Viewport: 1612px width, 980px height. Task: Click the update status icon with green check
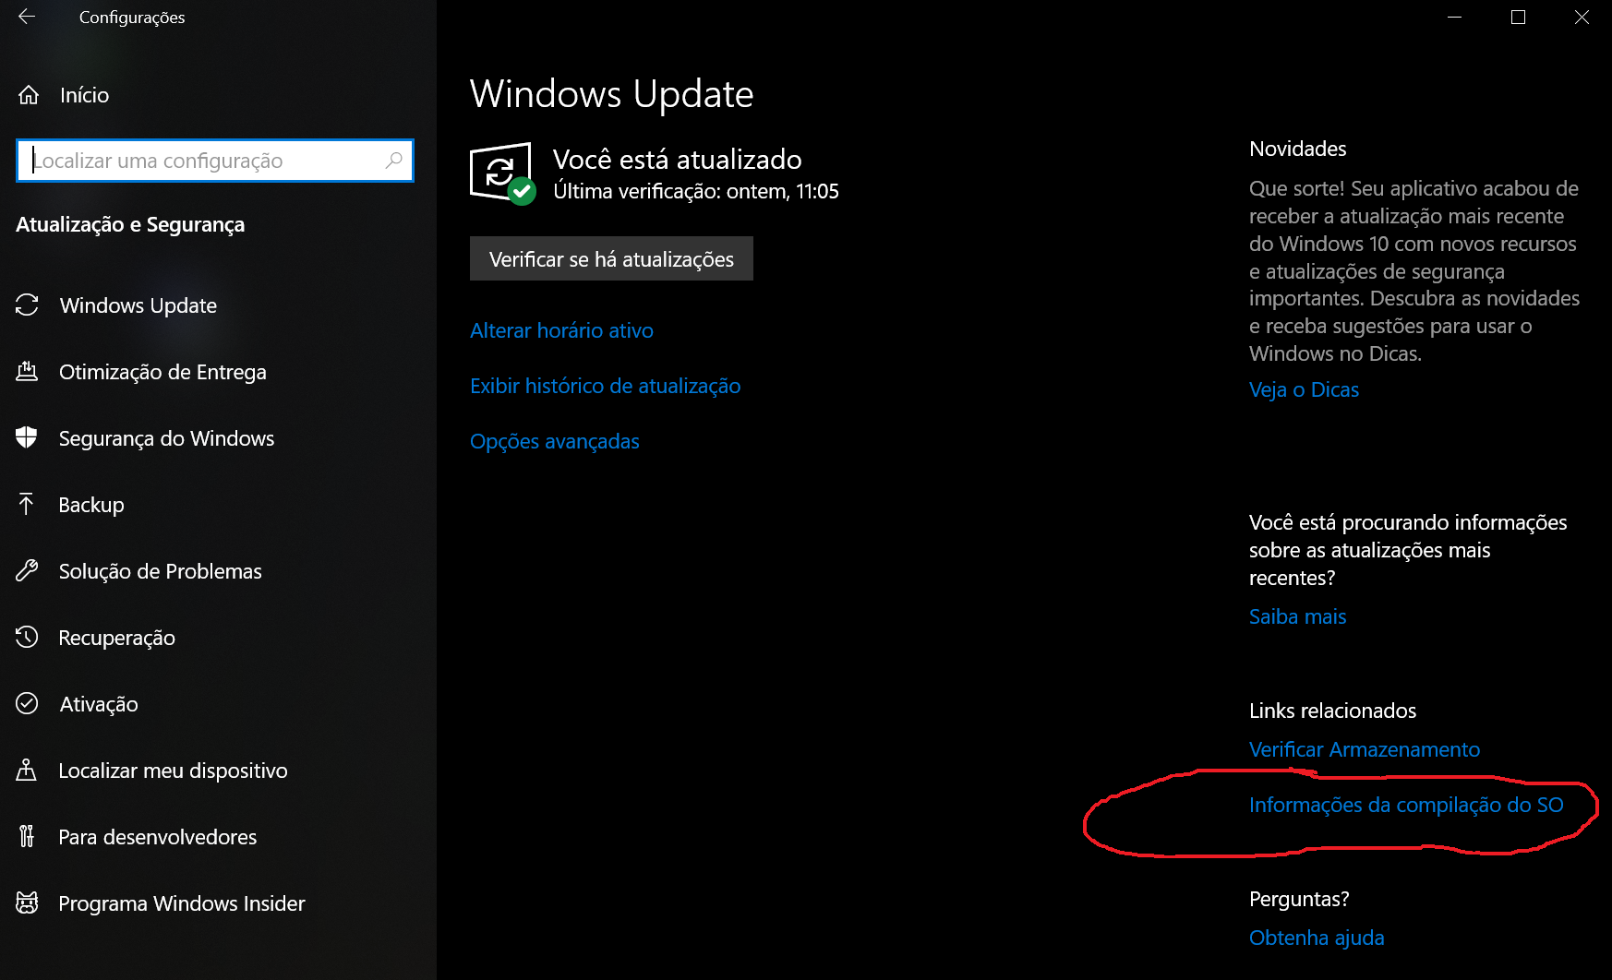pos(502,173)
